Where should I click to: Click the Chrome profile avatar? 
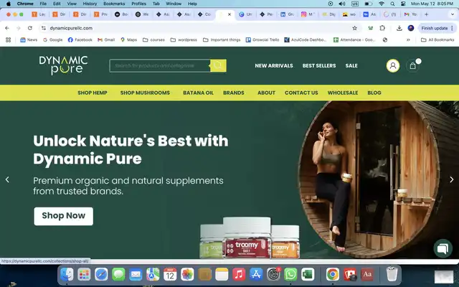(x=411, y=28)
